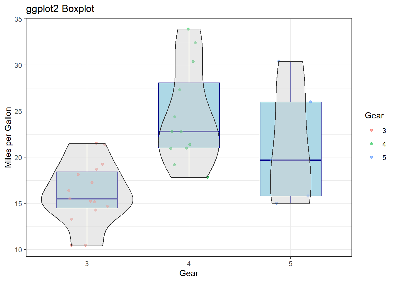395x282 pixels.
Task: Click the blue legend dot for gear 5
Action: (x=371, y=157)
